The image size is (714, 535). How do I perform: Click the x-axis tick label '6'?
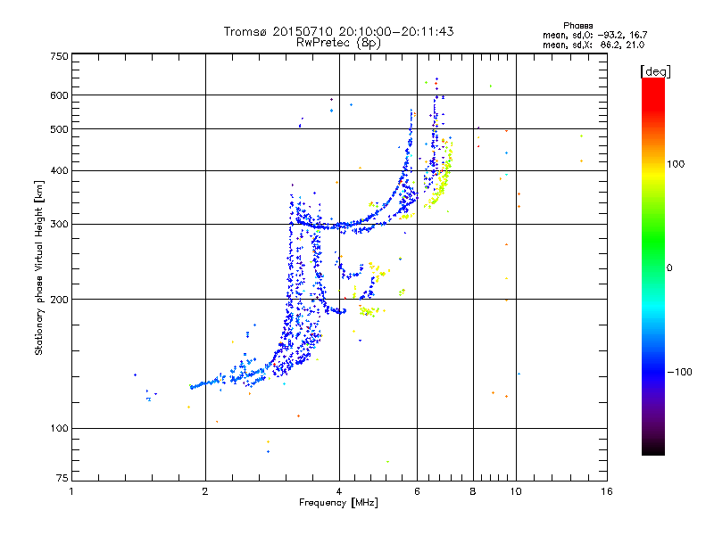pyautogui.click(x=417, y=491)
